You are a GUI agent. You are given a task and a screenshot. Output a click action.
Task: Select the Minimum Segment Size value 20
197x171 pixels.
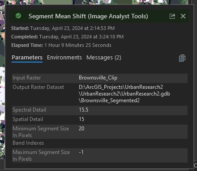[81, 129]
